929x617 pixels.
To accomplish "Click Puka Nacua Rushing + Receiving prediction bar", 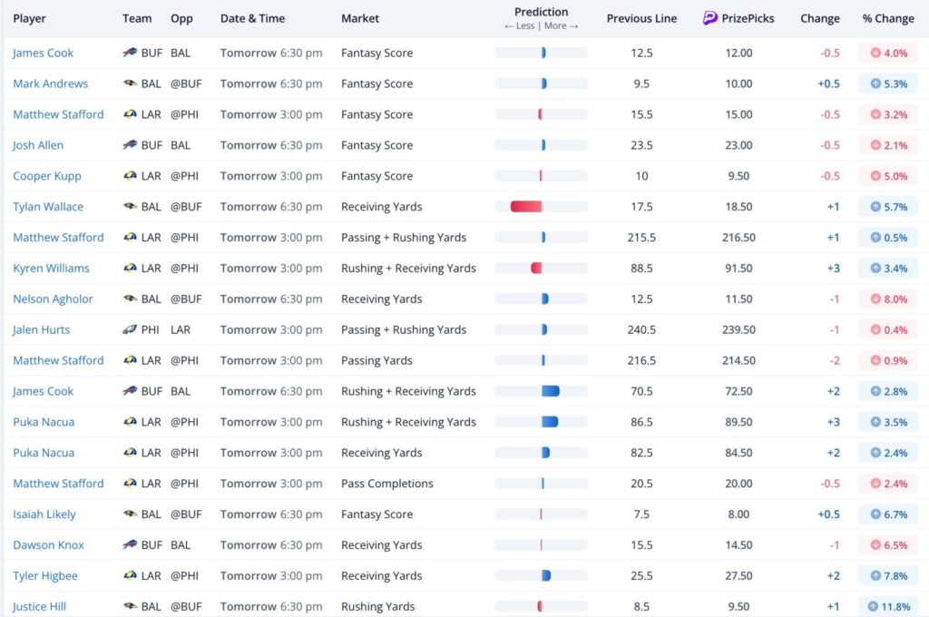I will 549,422.
